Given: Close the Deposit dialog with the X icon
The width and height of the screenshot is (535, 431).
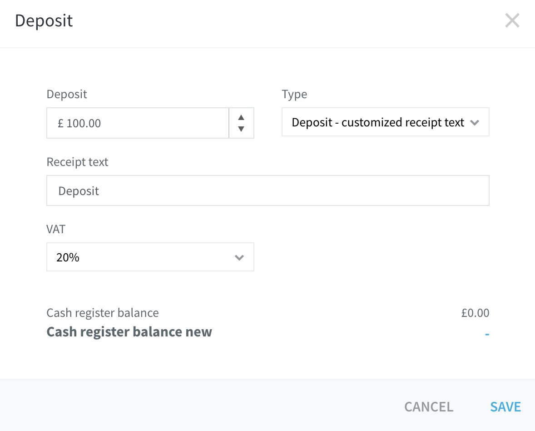Looking at the screenshot, I should click(x=512, y=20).
